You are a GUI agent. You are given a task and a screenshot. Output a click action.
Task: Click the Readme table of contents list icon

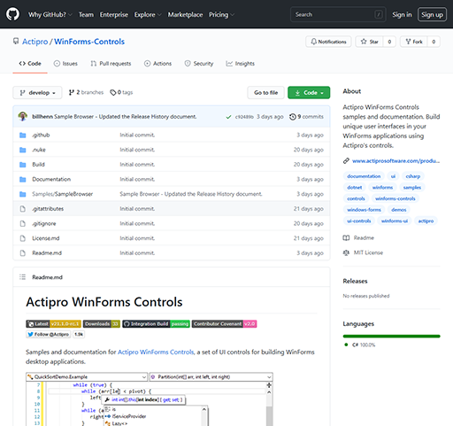[x=22, y=277]
